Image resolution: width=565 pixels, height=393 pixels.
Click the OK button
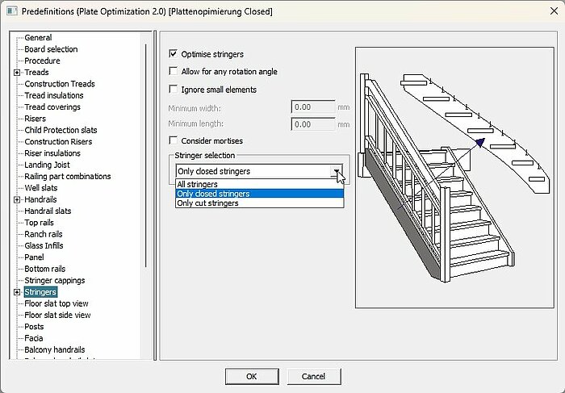tap(252, 376)
